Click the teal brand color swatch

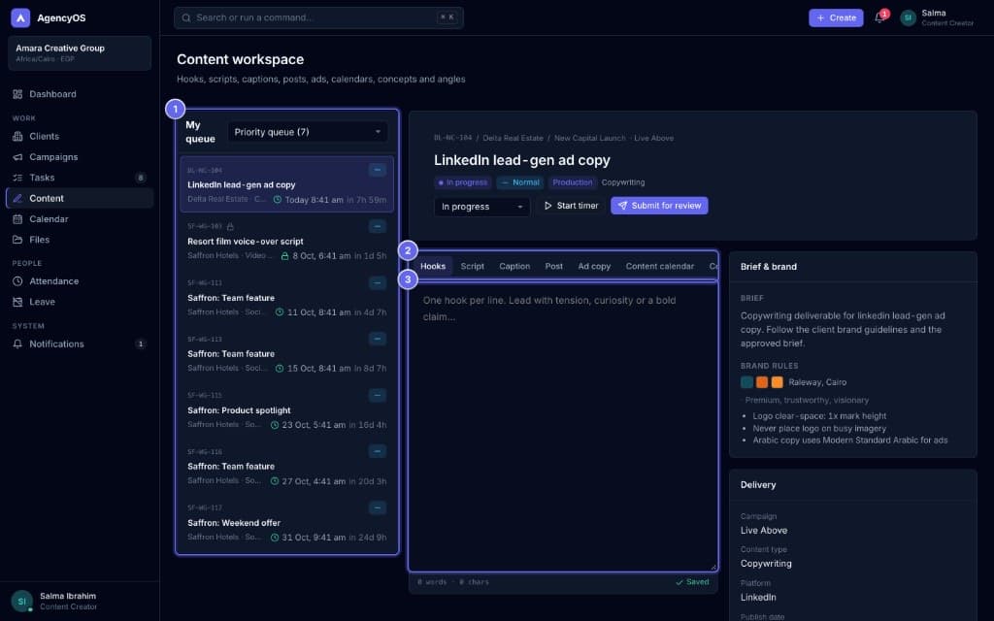tap(746, 382)
